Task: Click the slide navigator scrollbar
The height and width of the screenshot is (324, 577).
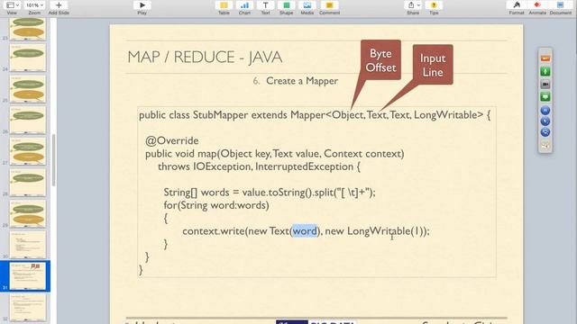Action: pyautogui.click(x=54, y=160)
